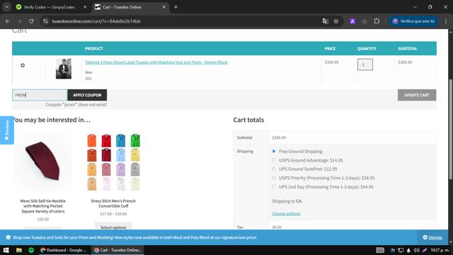Go back to the previous page
This screenshot has height=255, width=453.
click(8, 21)
